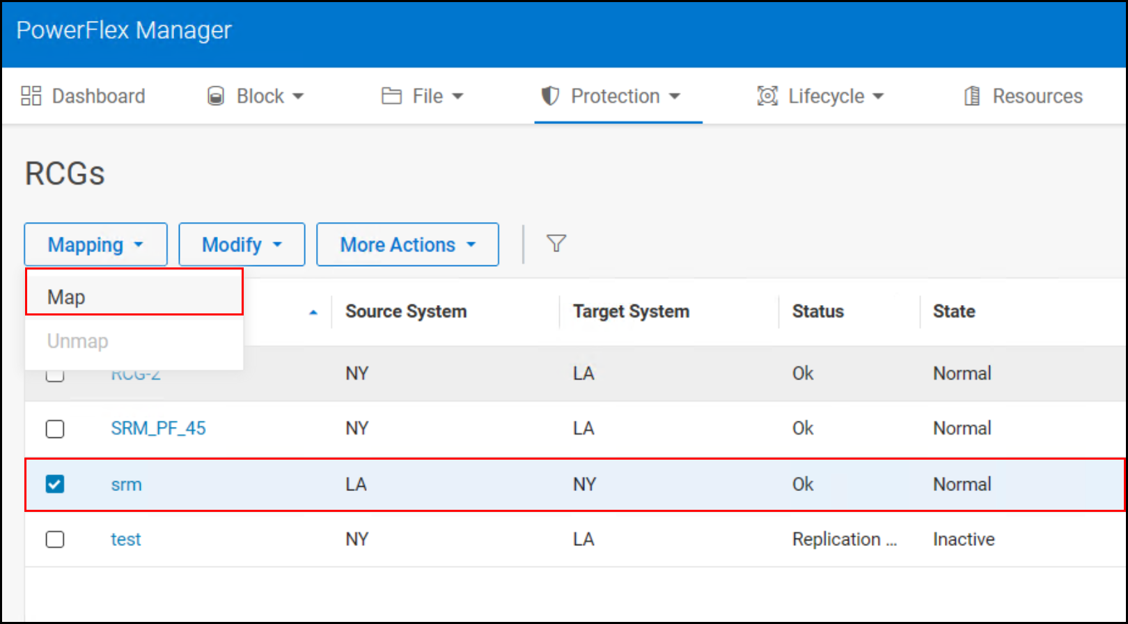
Task: Choose Unmap from the Mapping menu
Action: click(x=134, y=341)
